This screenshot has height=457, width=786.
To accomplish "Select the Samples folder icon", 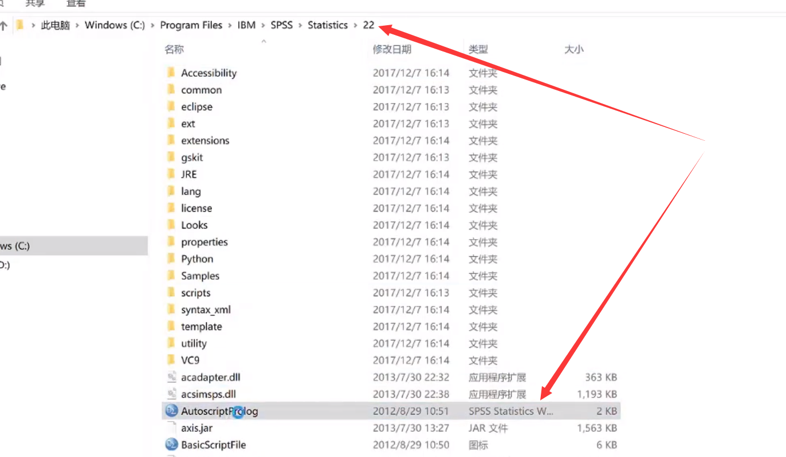I will click(x=171, y=275).
